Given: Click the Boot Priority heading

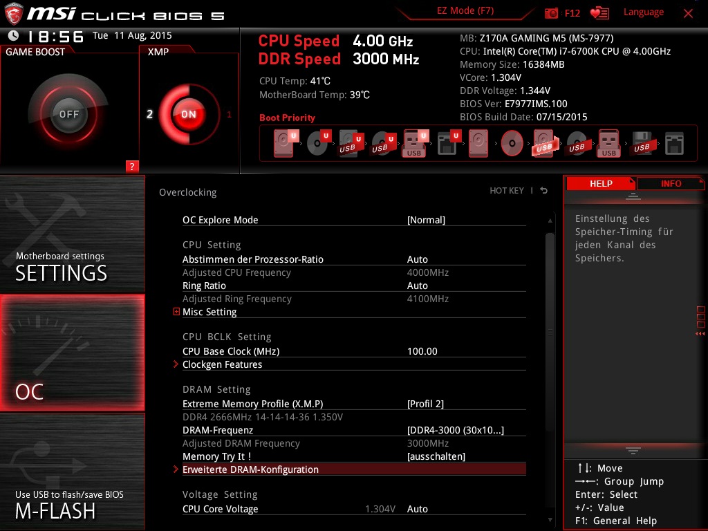Looking at the screenshot, I should click(x=287, y=118).
